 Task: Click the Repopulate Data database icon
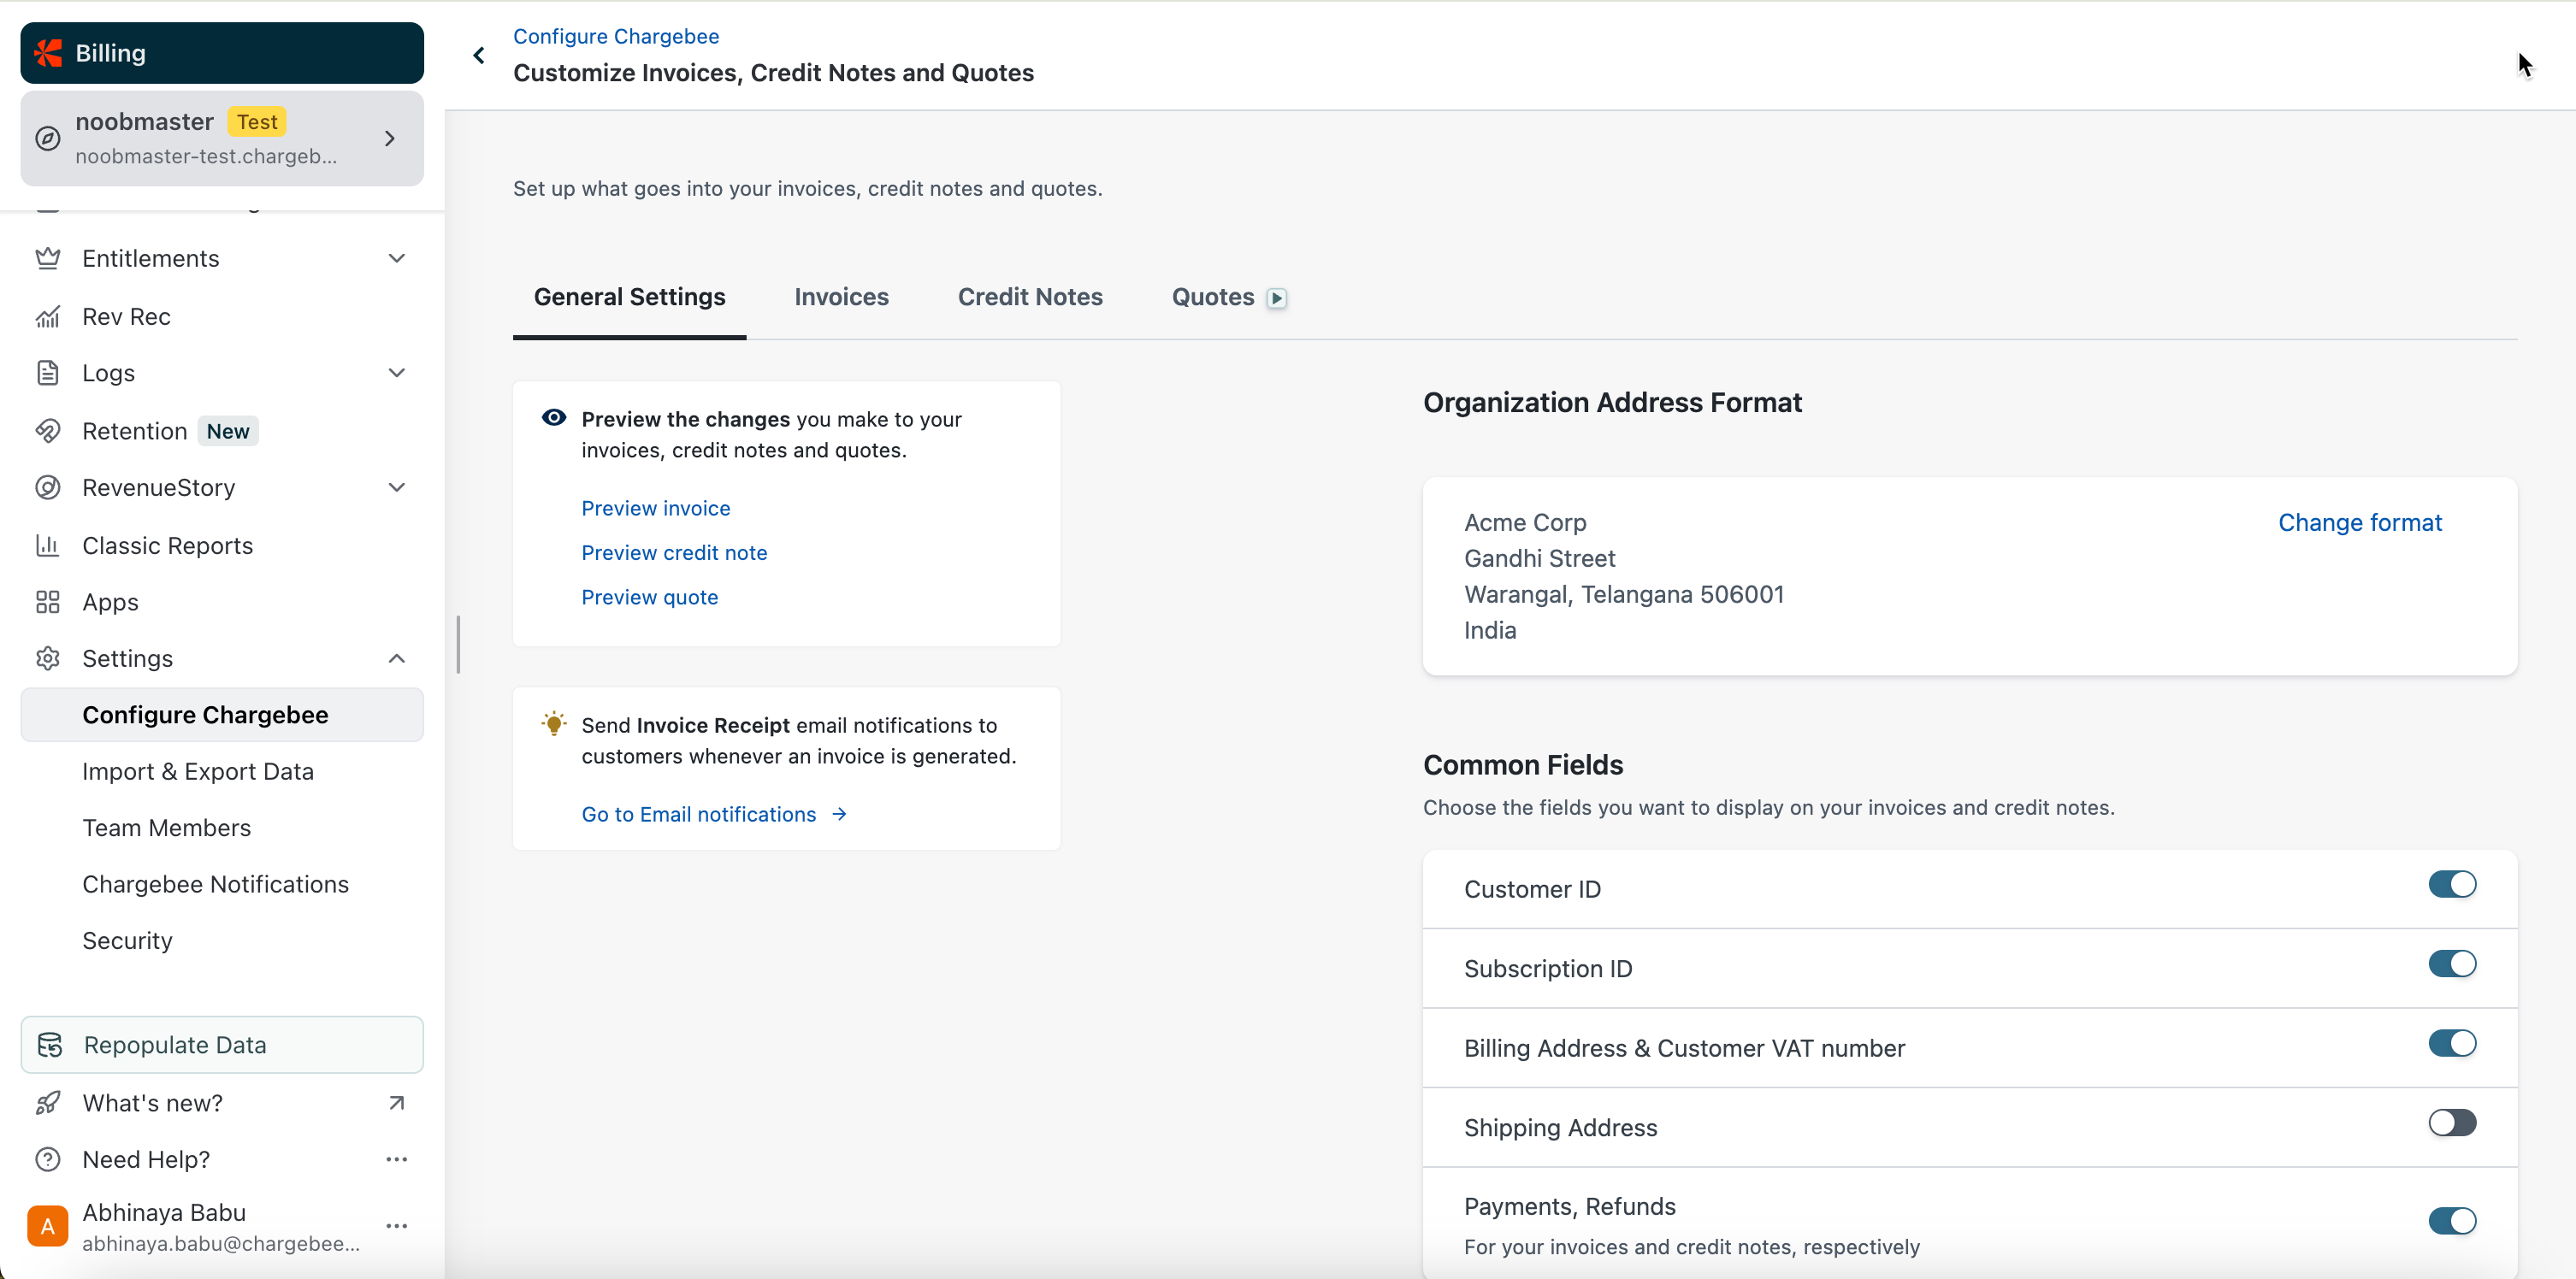coord(50,1045)
